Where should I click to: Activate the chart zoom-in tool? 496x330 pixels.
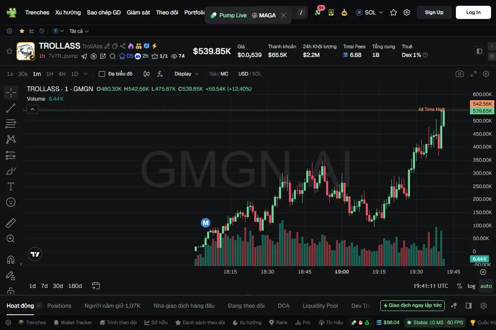point(11,238)
